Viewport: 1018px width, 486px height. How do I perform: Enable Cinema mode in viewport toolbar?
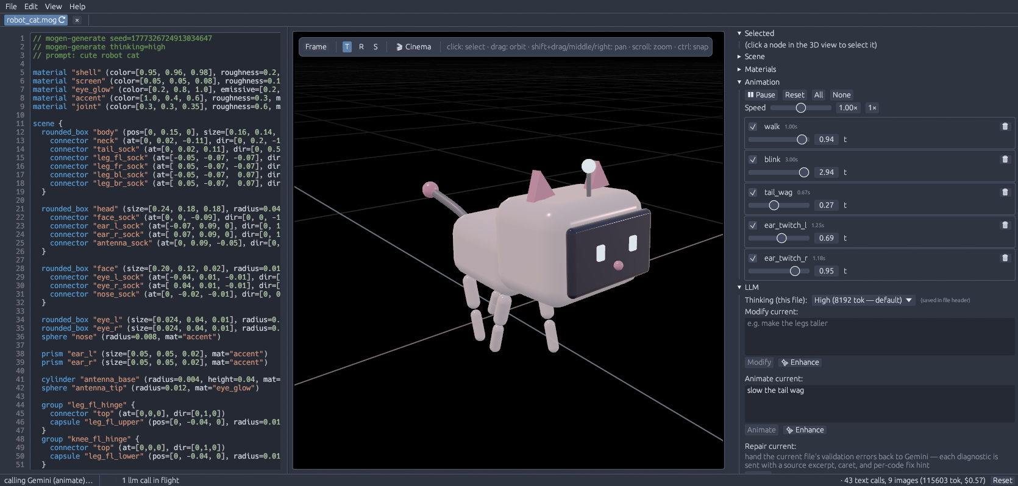[x=413, y=47]
